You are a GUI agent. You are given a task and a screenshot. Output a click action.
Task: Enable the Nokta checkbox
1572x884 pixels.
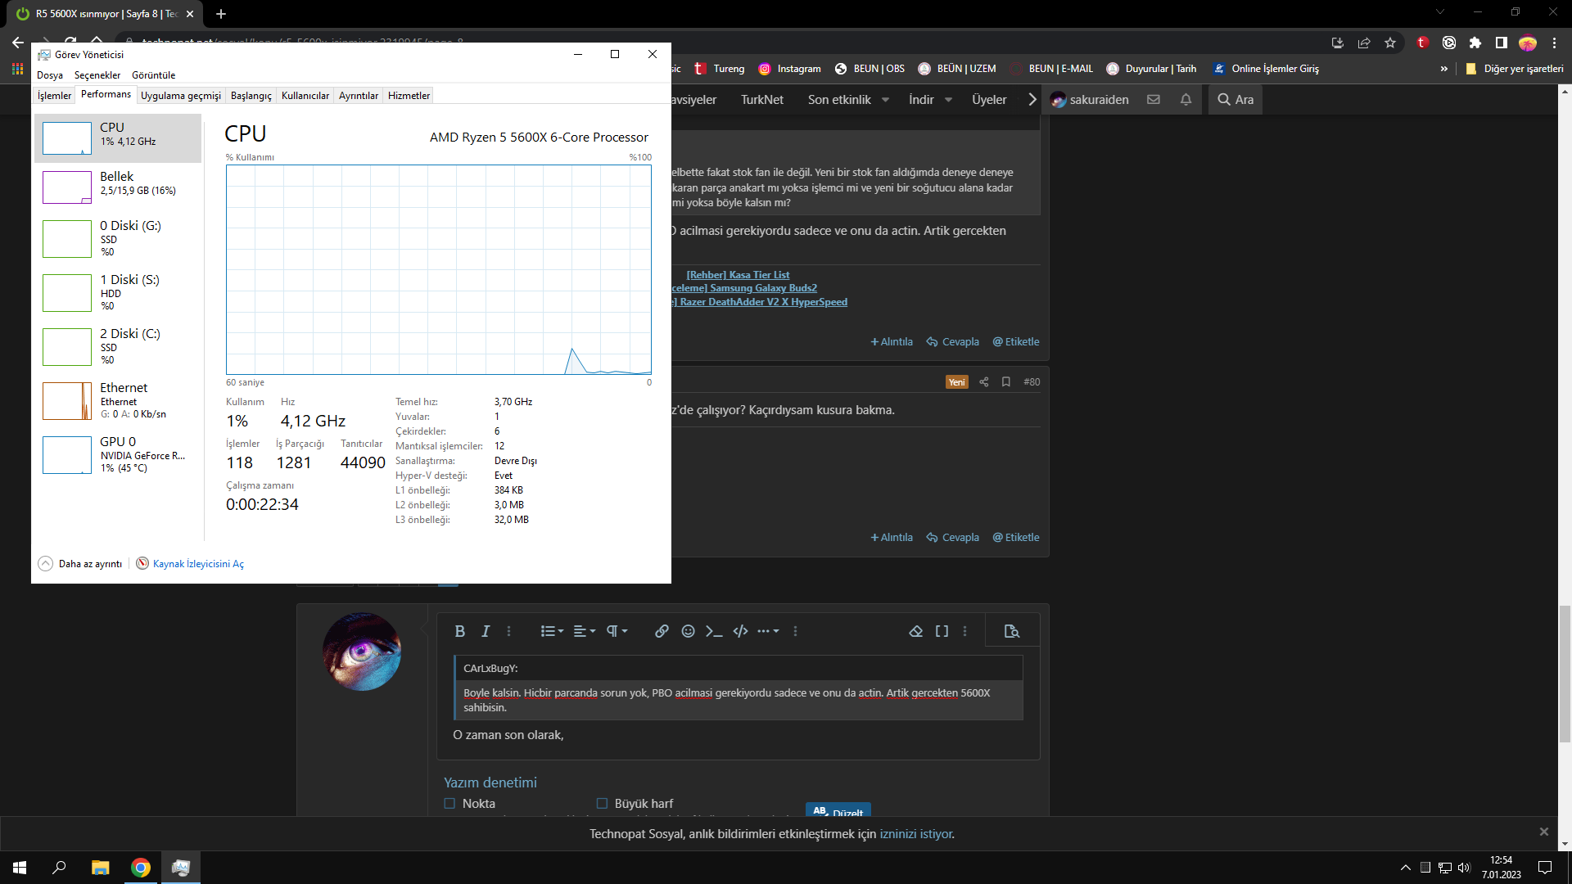pyautogui.click(x=449, y=804)
